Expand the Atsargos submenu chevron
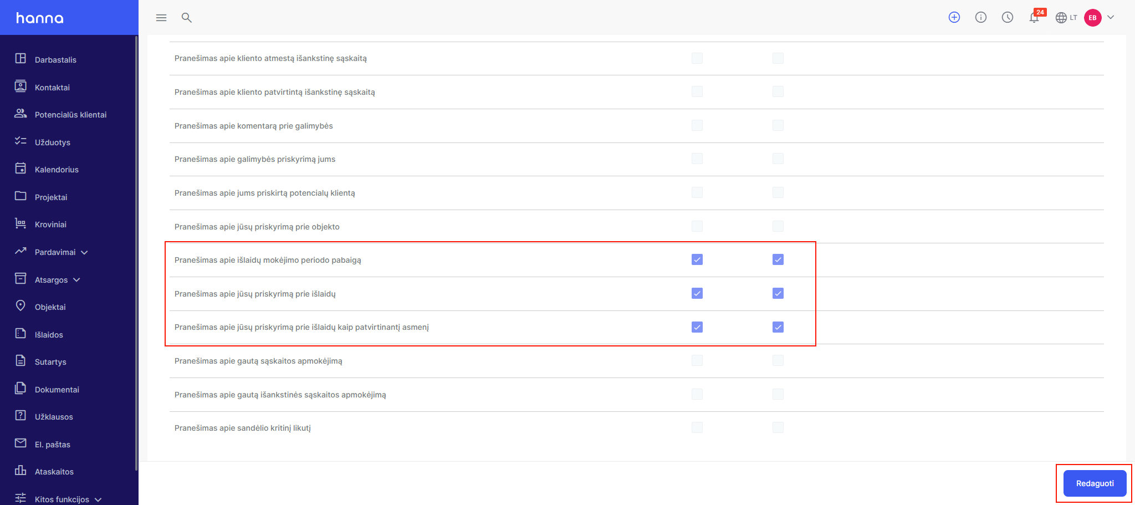Screen dimensions: 1135x505 pos(76,280)
